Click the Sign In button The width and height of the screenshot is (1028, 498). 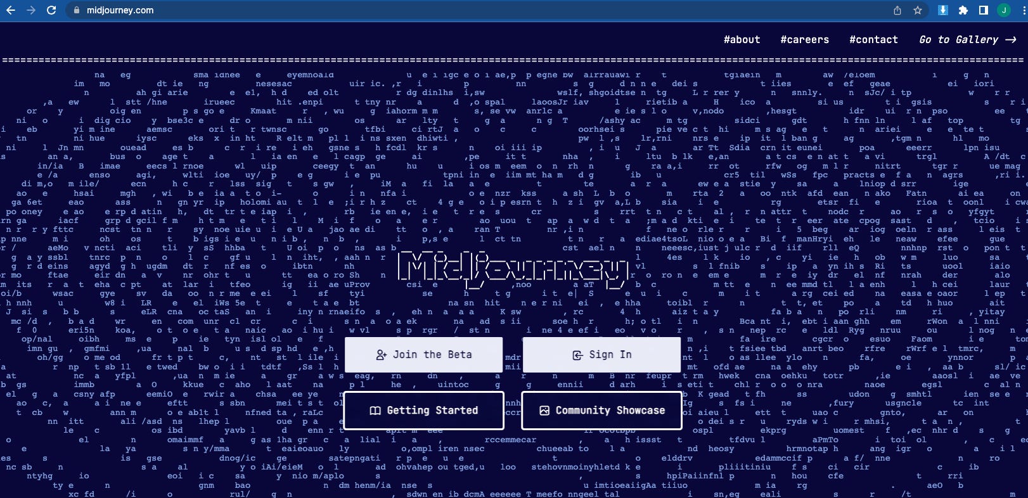tap(601, 355)
